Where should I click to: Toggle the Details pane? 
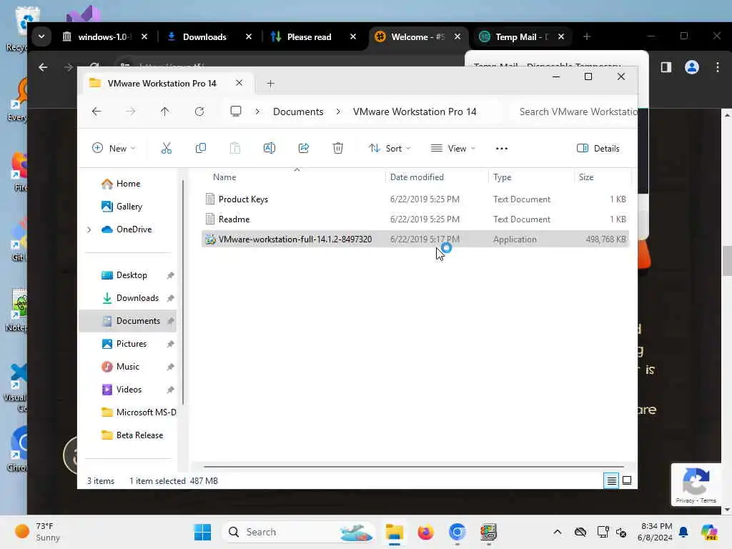click(x=598, y=149)
